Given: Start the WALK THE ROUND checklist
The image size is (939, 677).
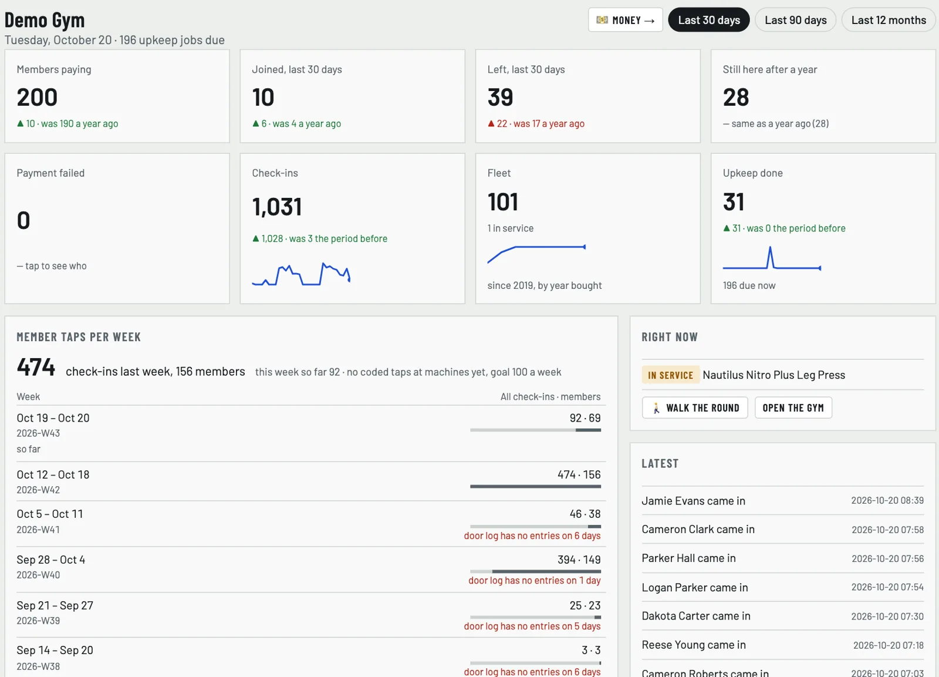Looking at the screenshot, I should pos(695,408).
